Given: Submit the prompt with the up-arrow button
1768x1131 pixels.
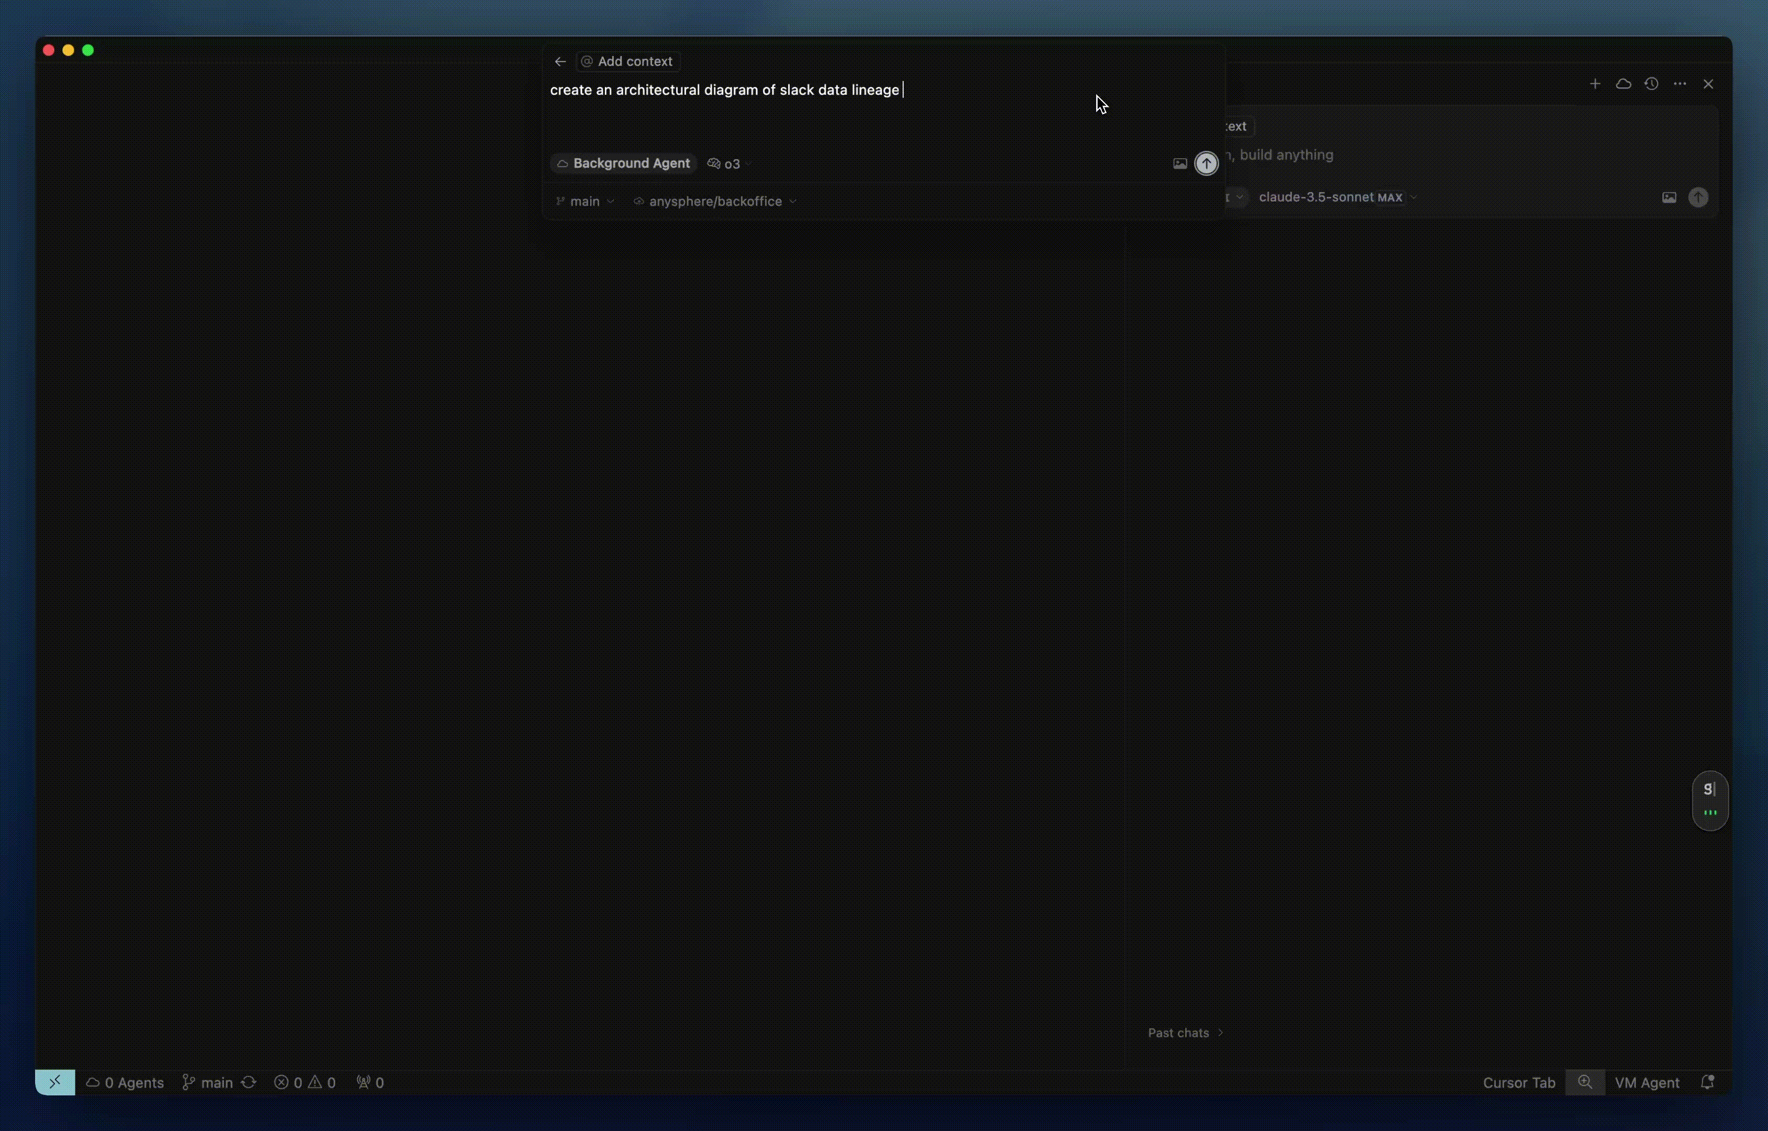Looking at the screenshot, I should (x=1206, y=163).
